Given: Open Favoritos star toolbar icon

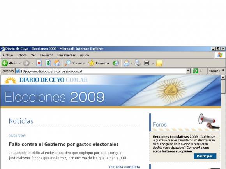Looking at the screenshot, I should pos(92,63).
